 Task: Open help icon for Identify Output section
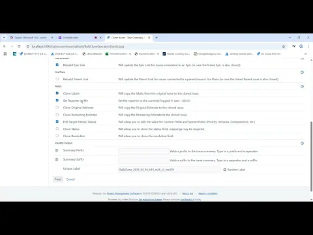302,143
